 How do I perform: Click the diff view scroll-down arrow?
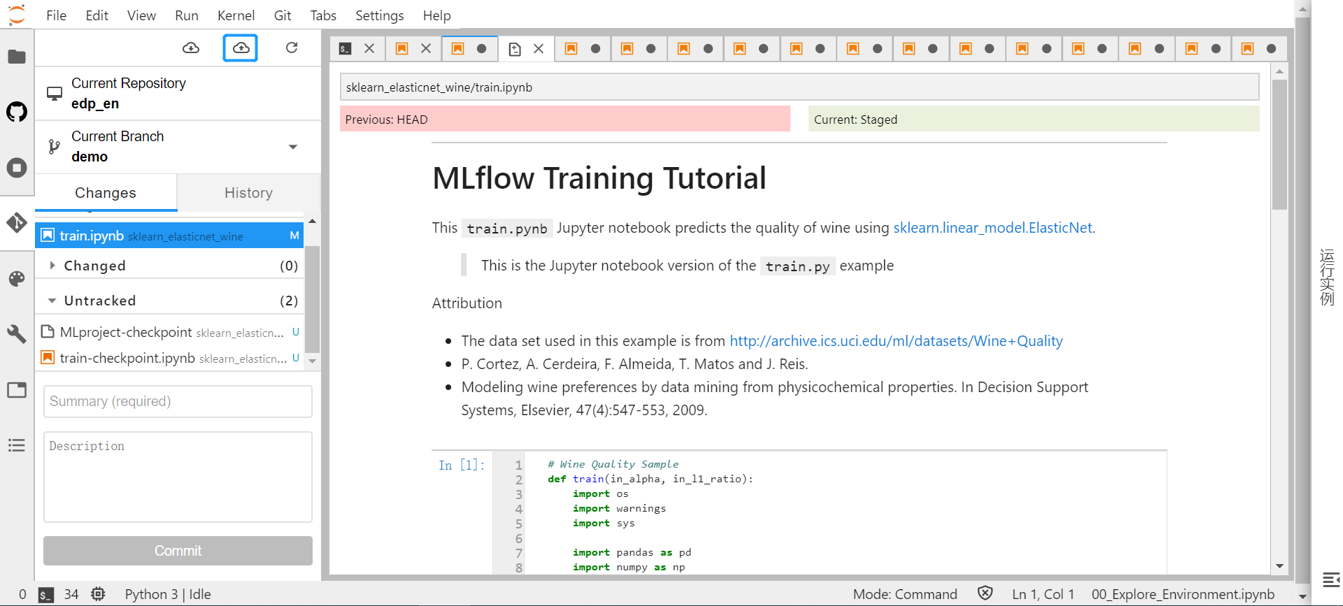click(1279, 566)
